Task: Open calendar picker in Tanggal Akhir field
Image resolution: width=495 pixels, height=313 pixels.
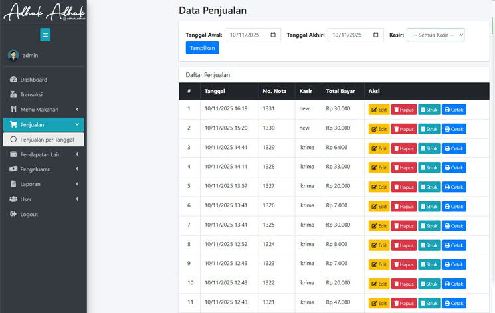Action: pos(376,35)
